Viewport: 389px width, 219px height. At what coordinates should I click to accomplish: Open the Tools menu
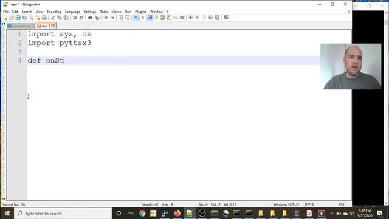tap(104, 12)
